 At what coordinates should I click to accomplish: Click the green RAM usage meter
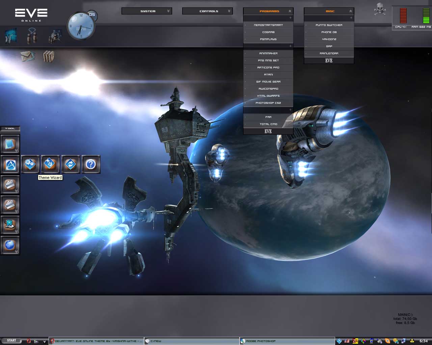coord(426,15)
